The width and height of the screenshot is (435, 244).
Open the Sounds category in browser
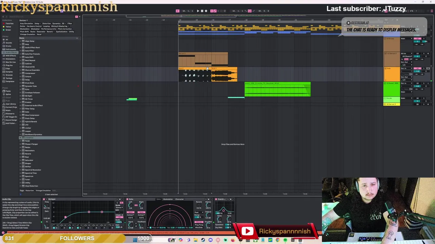[8, 43]
